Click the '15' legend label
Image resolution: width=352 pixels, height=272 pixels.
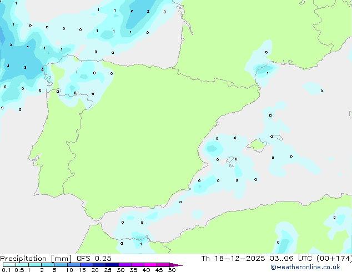coord(82,270)
